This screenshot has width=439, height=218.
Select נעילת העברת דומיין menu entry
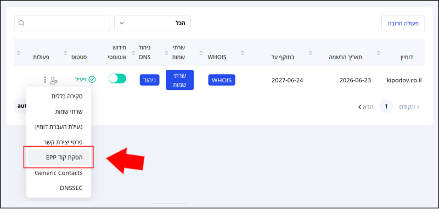[59, 127]
